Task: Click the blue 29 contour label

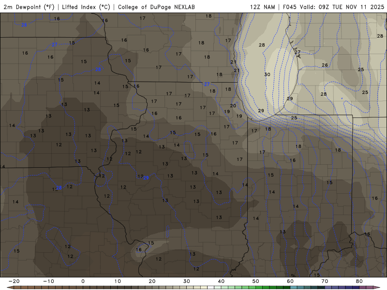Action: coord(146,178)
